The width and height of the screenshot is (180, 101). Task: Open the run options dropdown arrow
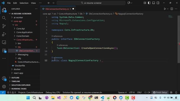coord(168,9)
